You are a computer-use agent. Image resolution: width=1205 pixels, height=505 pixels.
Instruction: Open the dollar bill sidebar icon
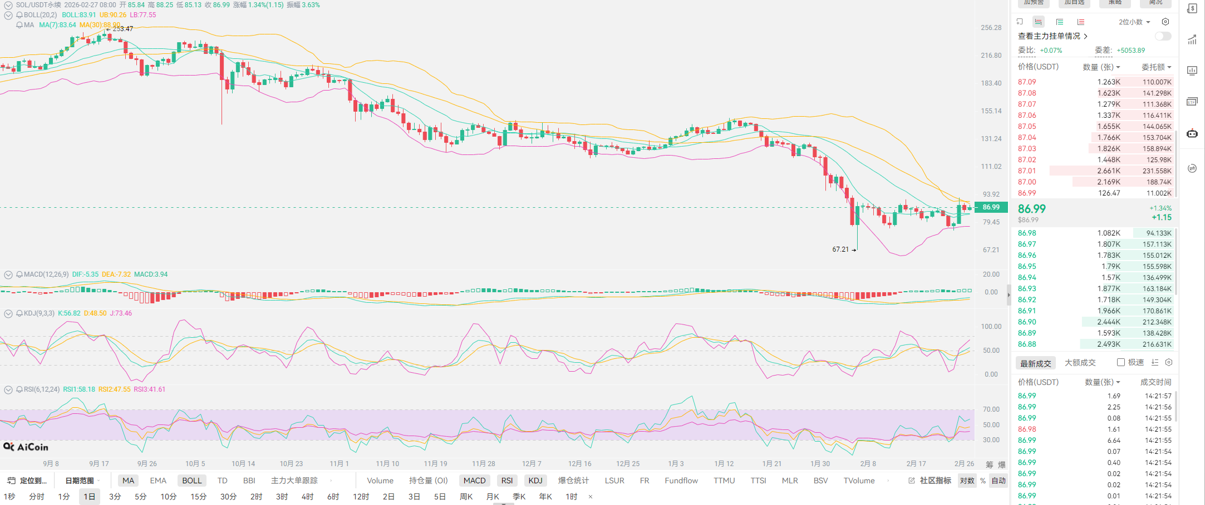(1192, 9)
